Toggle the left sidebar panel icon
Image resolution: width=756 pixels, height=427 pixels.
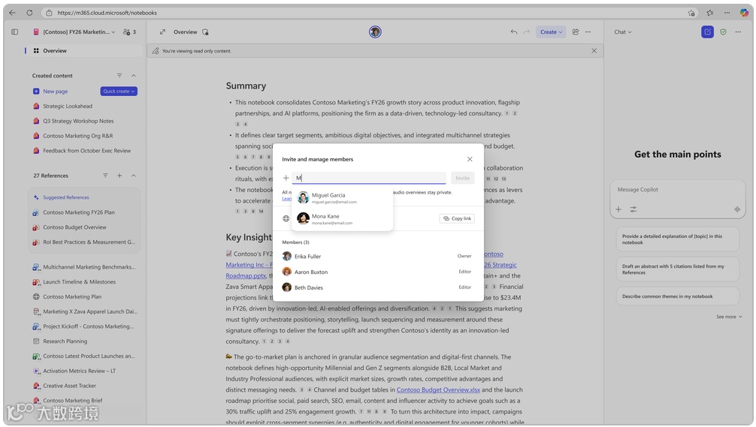15,32
